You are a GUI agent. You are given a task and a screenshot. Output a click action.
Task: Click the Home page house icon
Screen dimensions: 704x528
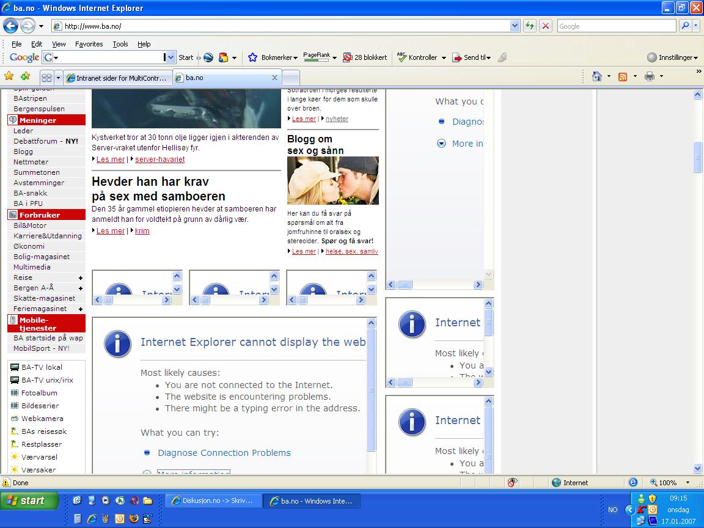(596, 76)
